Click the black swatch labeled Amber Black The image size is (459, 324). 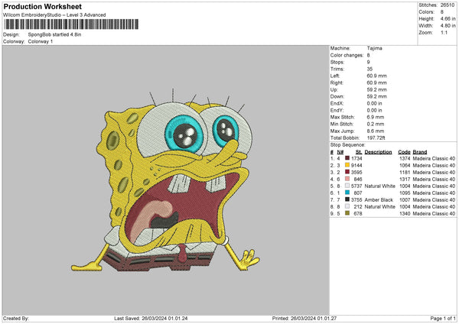click(347, 199)
